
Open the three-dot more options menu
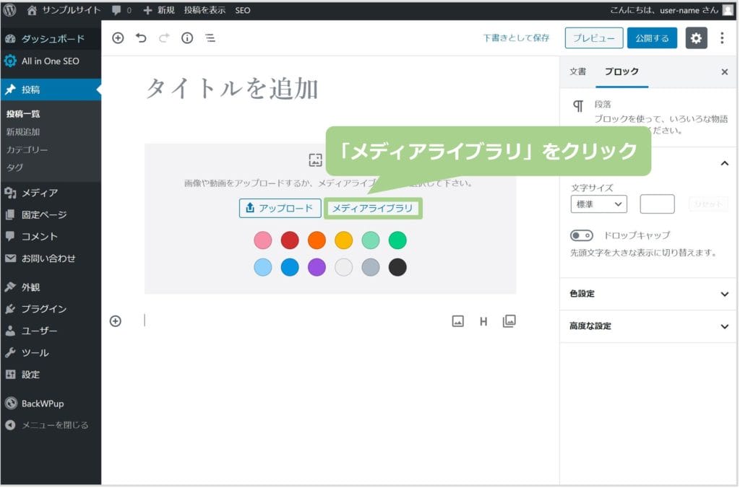(x=722, y=38)
